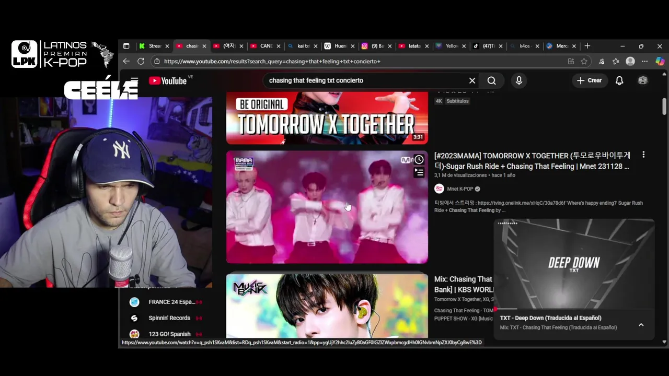The width and height of the screenshot is (669, 376).
Task: Click the YouTube logo to go home
Action: (x=168, y=80)
